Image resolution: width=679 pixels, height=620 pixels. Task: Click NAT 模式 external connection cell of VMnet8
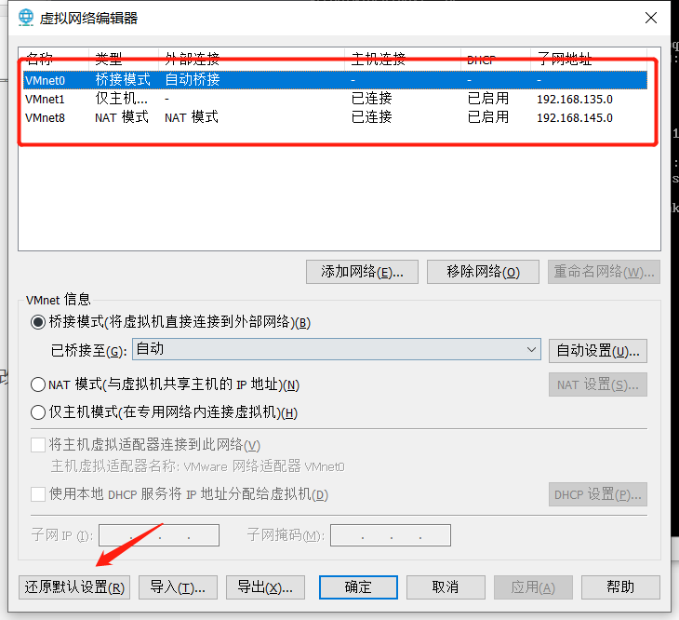(x=192, y=117)
